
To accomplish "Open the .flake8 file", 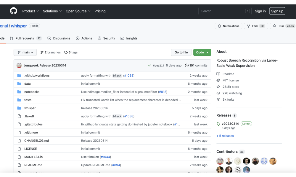I will pos(29,116).
